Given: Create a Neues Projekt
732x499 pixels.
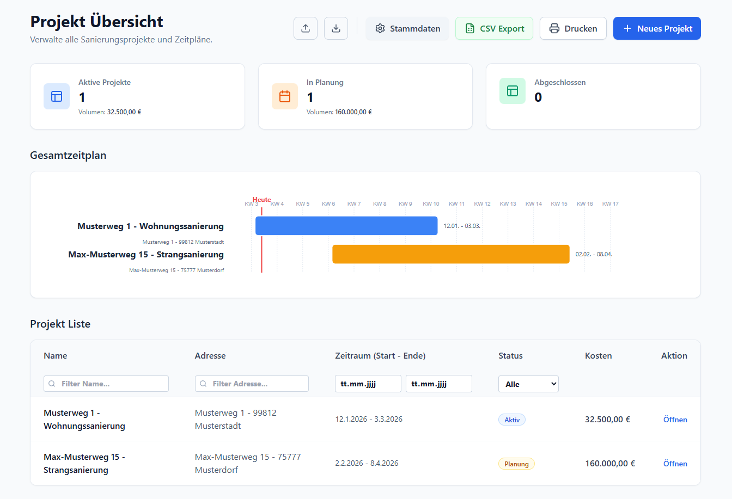Looking at the screenshot, I should tap(657, 28).
